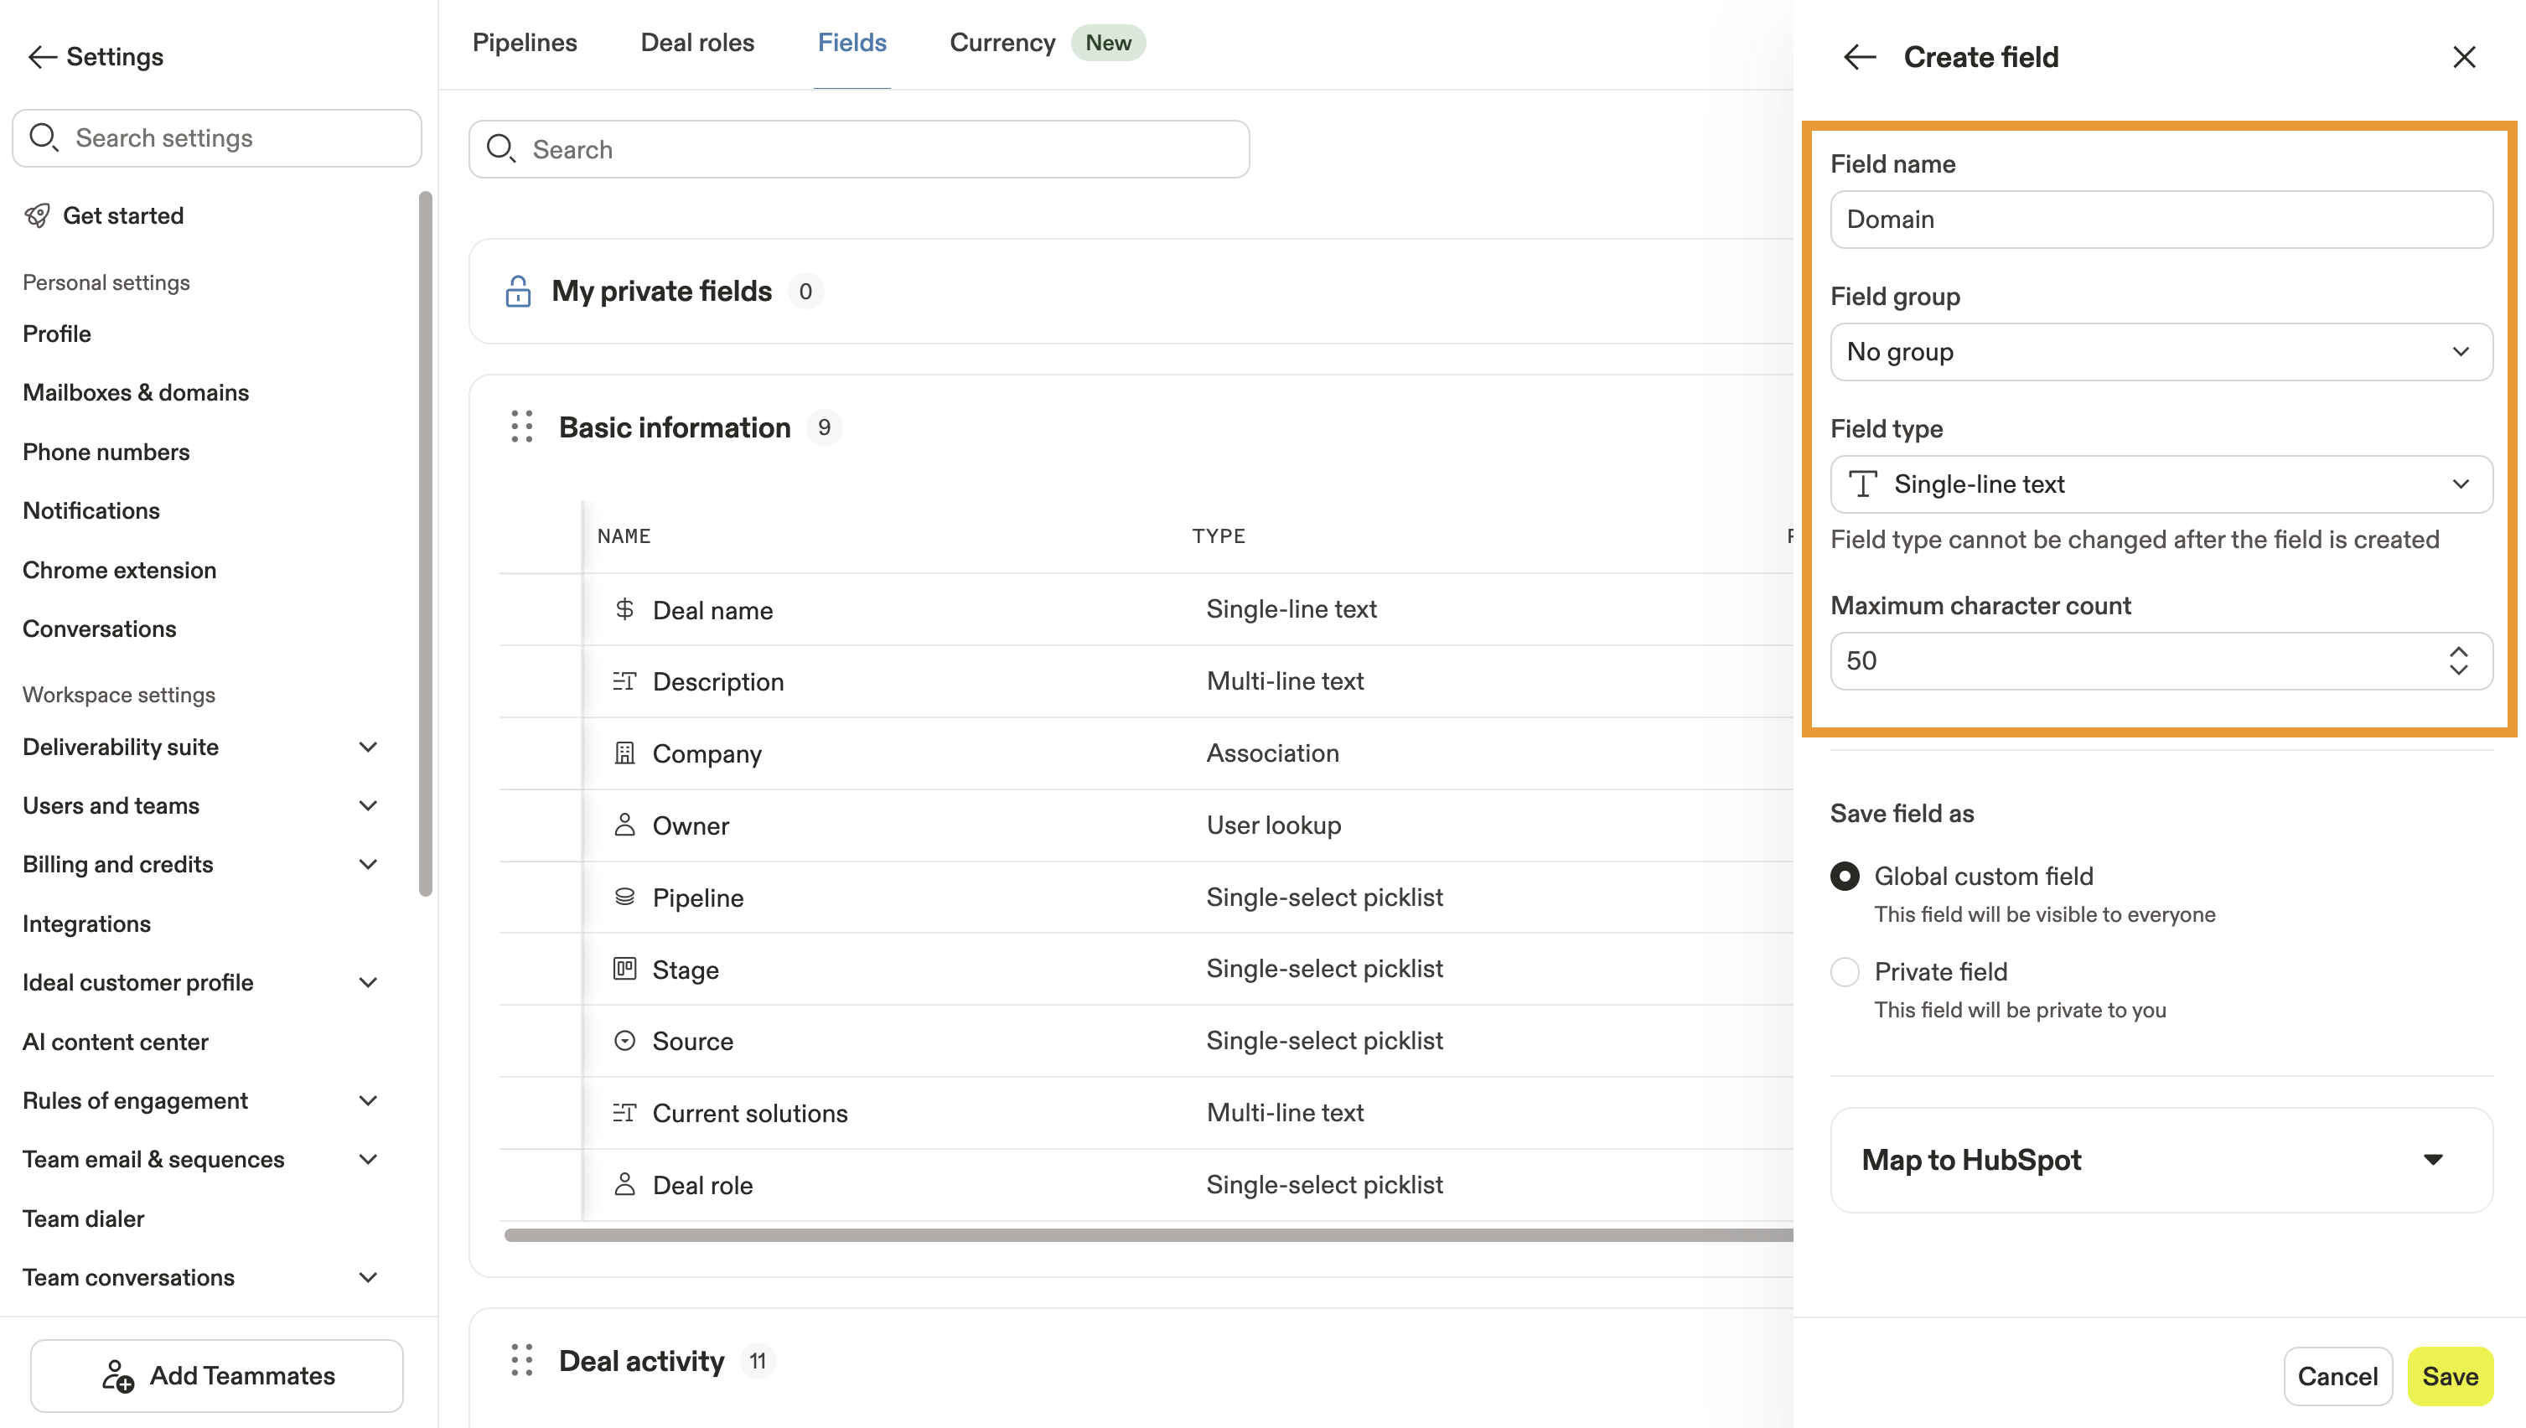Click the Field name input box
This screenshot has height=1428, width=2526.
[x=2161, y=220]
